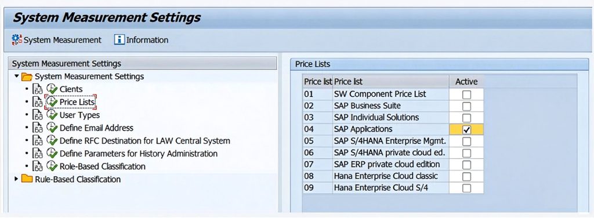Click the price list number column header
Screen dimensions: 594x218
[317, 81]
